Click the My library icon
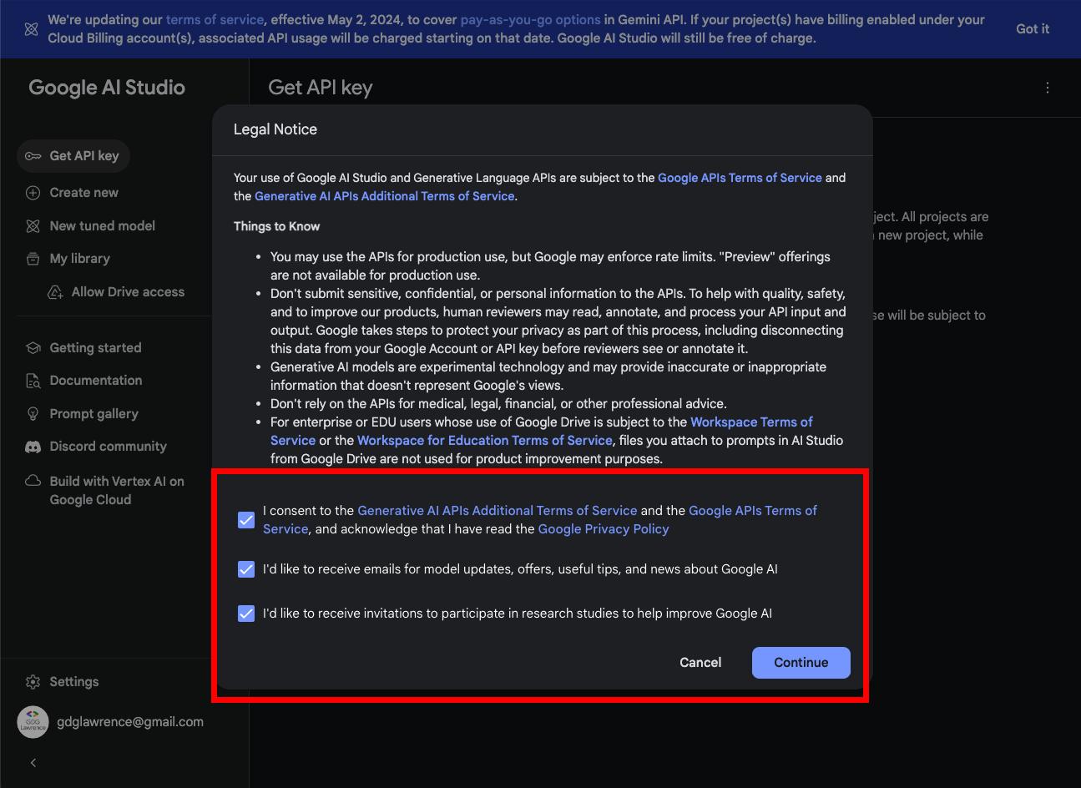1081x788 pixels. click(33, 259)
